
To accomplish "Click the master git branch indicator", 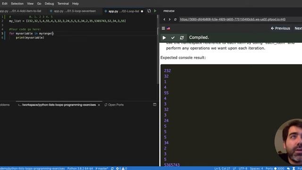I will (102, 169).
